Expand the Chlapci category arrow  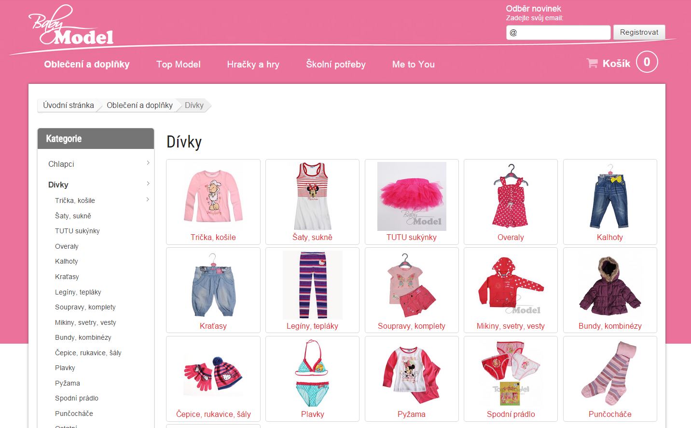tap(148, 163)
